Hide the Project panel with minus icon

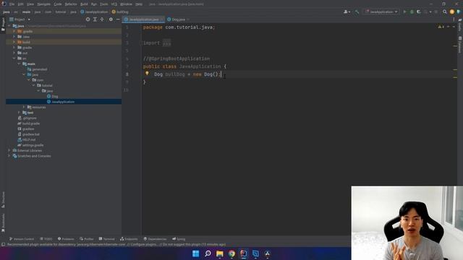(118, 19)
